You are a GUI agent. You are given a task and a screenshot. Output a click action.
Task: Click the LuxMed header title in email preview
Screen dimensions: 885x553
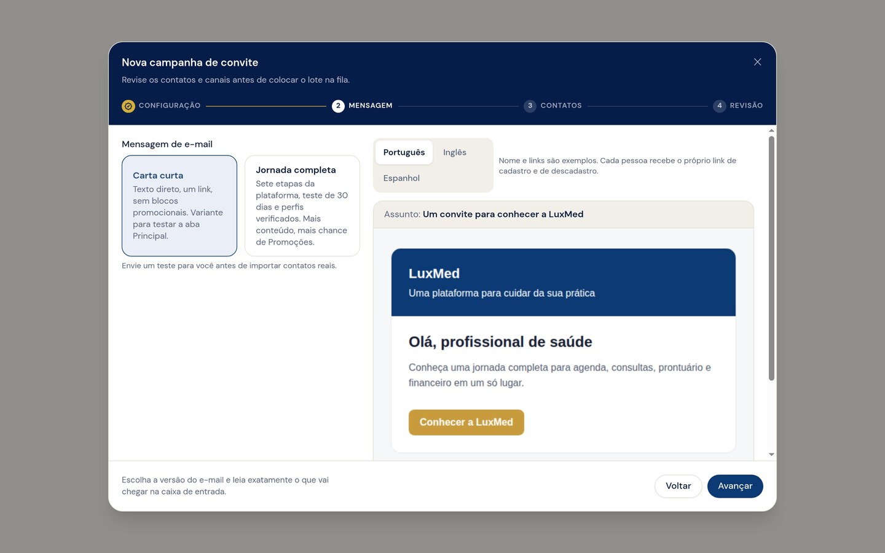pos(434,273)
